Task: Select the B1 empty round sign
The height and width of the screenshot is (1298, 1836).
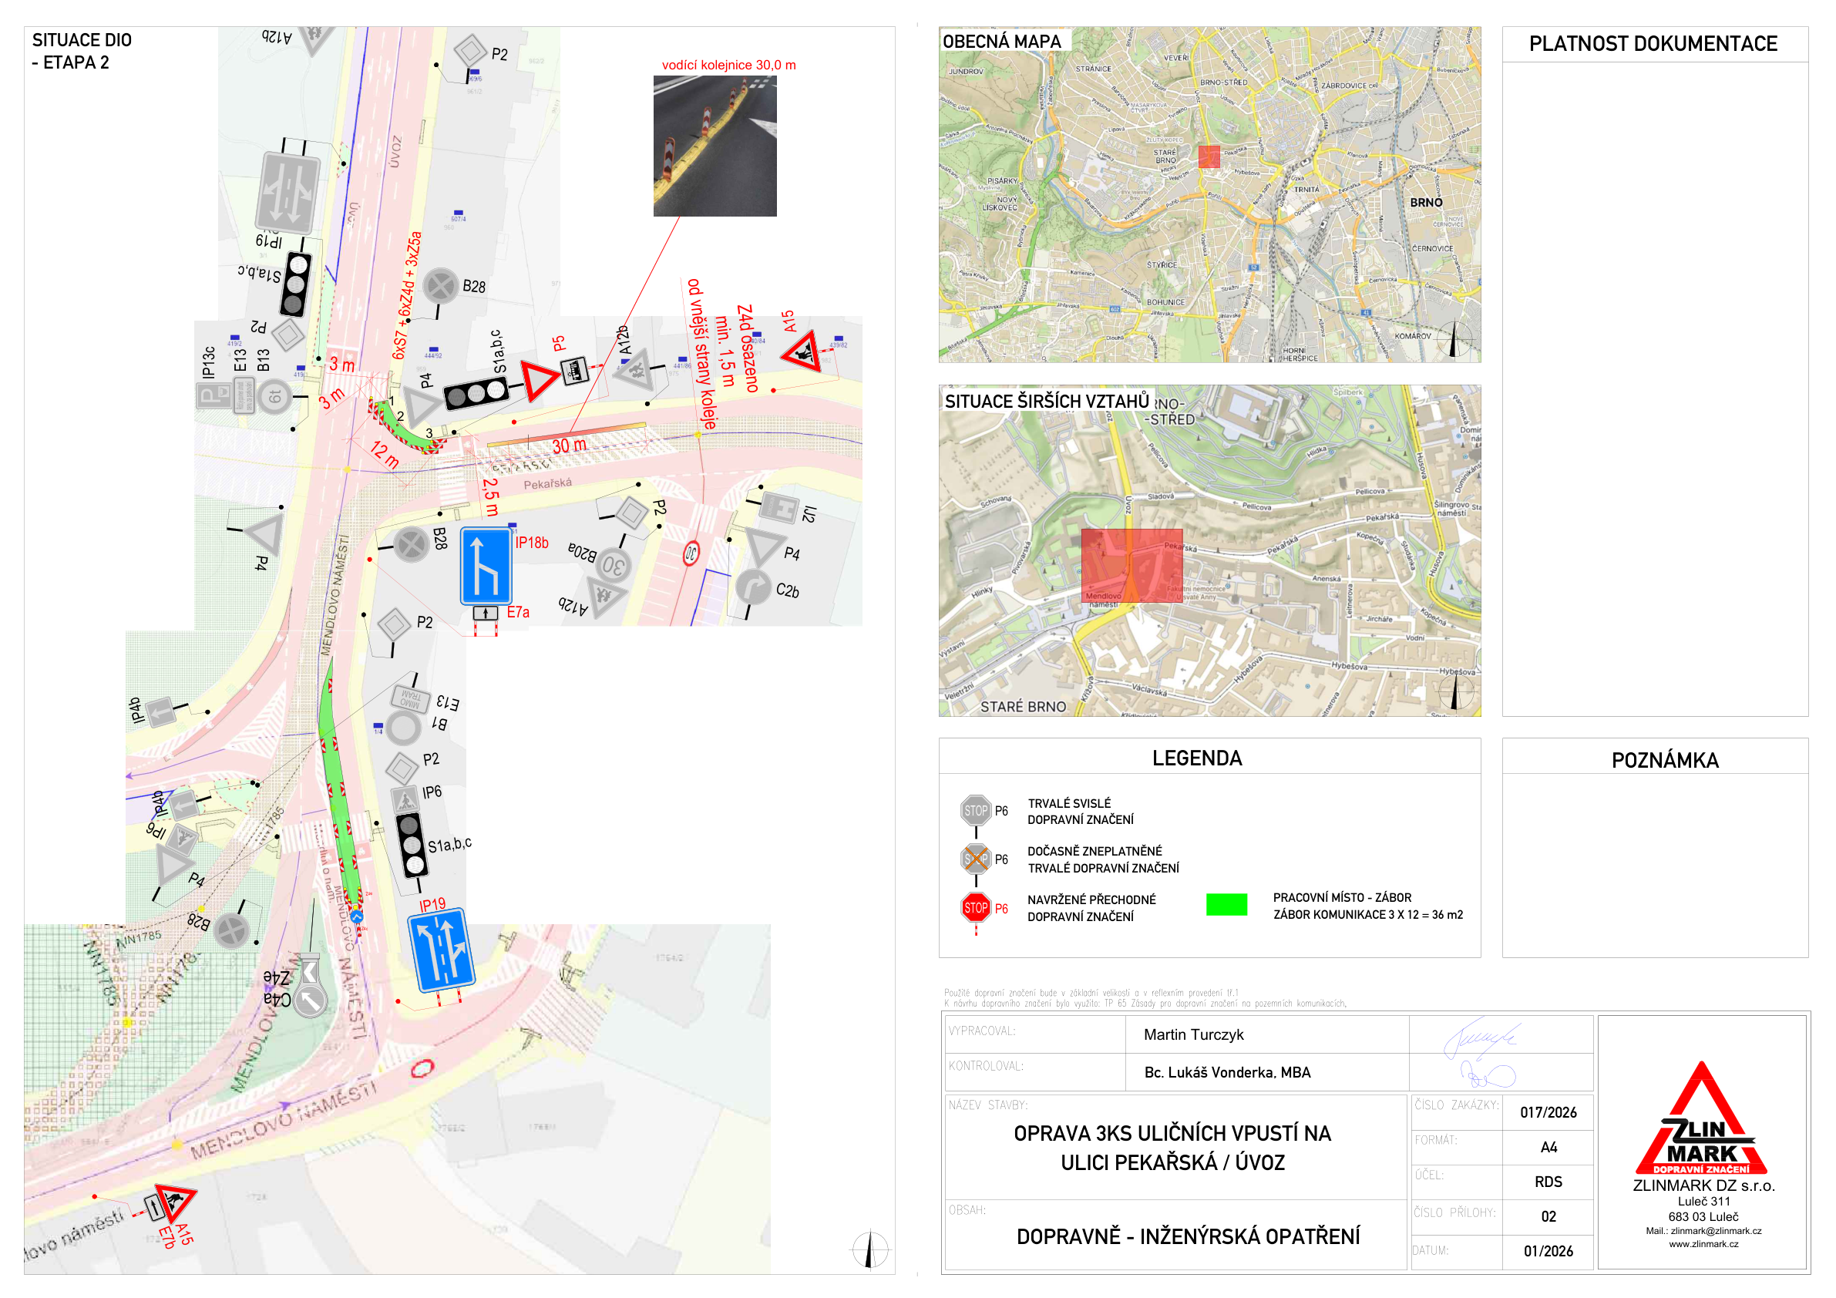Action: pos(404,728)
